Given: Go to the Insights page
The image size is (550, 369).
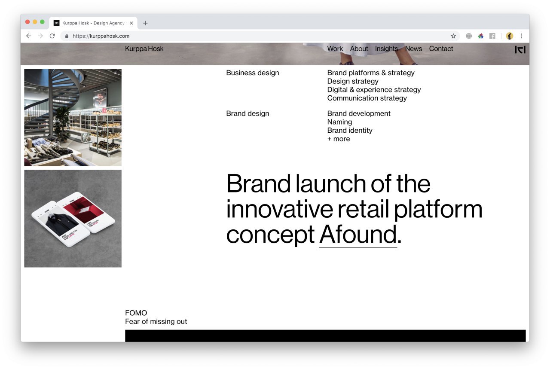Looking at the screenshot, I should [387, 49].
